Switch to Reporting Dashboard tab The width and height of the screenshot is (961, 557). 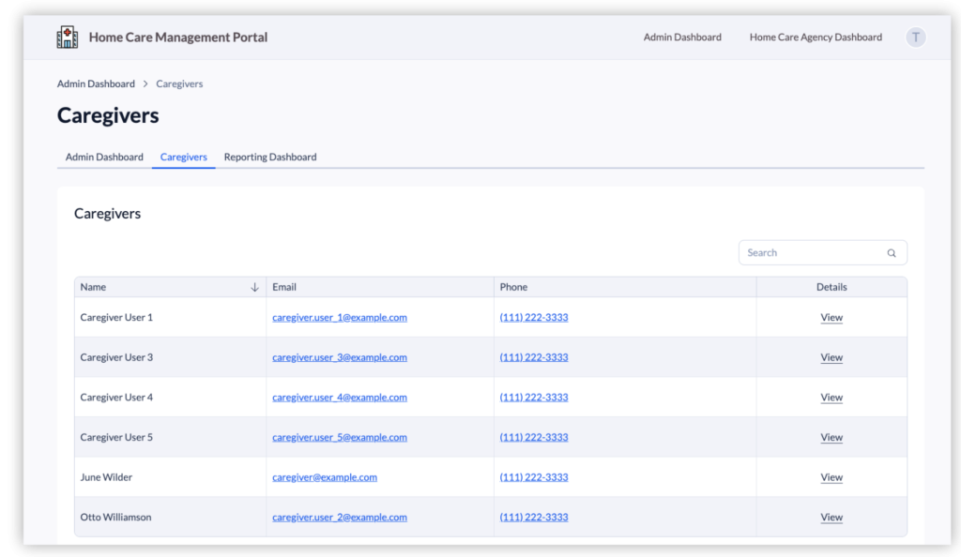point(270,157)
